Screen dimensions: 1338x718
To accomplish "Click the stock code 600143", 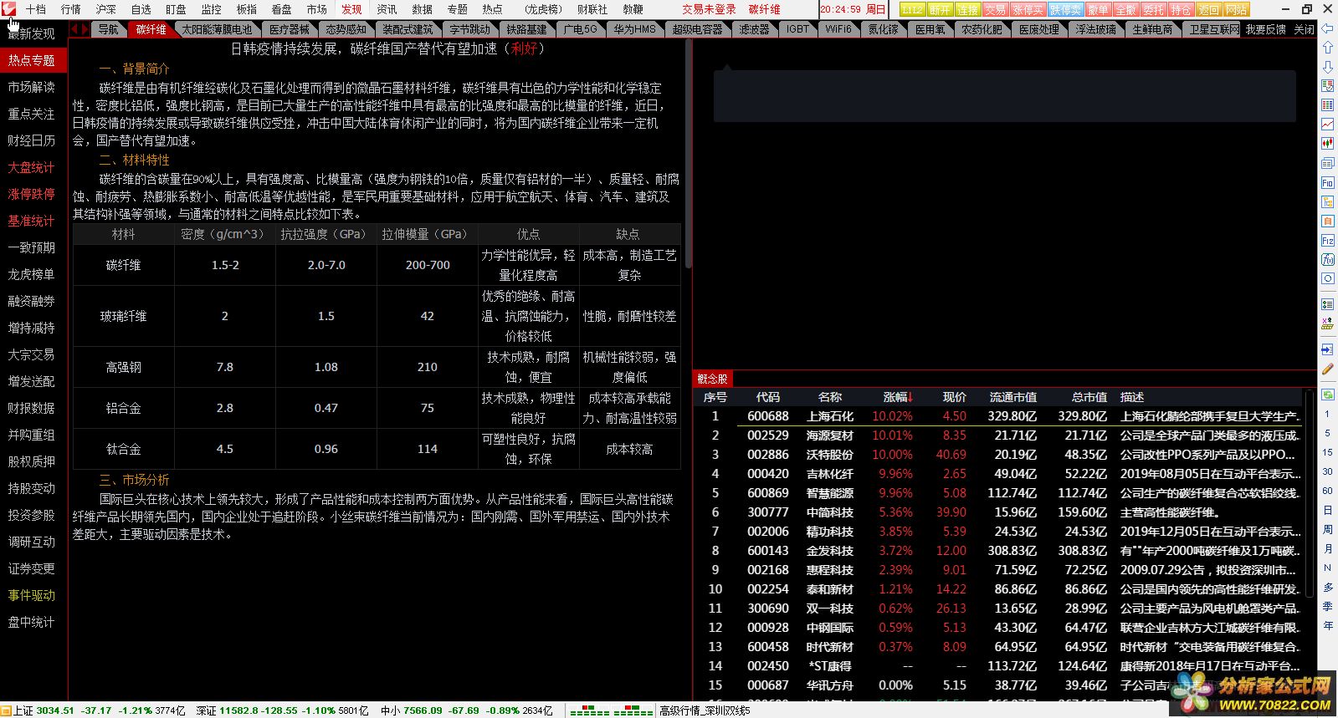I will (x=768, y=551).
